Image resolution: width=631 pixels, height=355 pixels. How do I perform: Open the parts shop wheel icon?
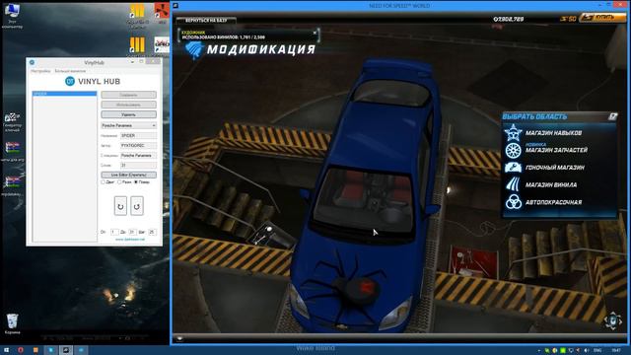point(513,150)
